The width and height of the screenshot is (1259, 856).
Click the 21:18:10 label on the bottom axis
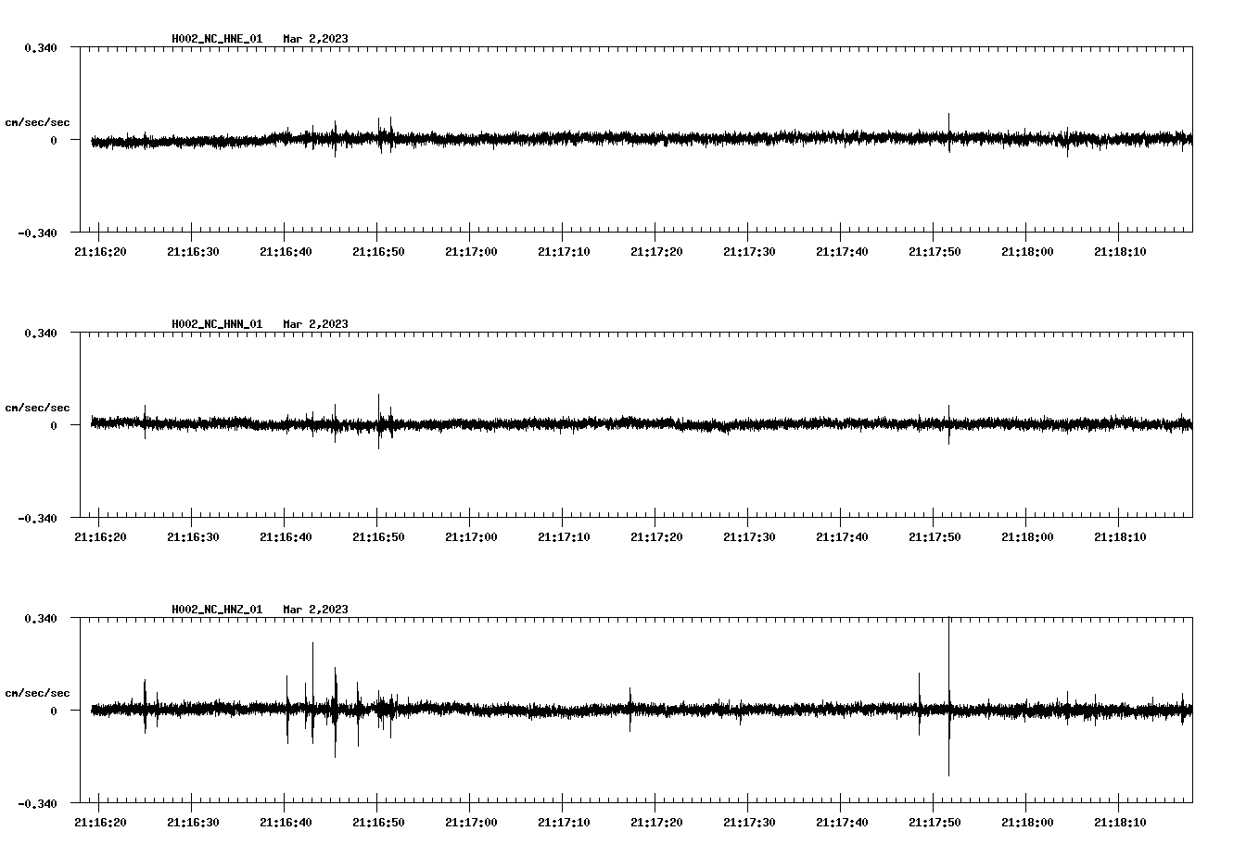pos(1121,820)
